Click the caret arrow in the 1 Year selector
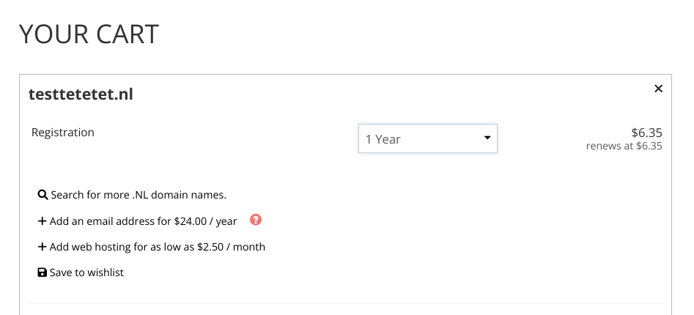 487,138
